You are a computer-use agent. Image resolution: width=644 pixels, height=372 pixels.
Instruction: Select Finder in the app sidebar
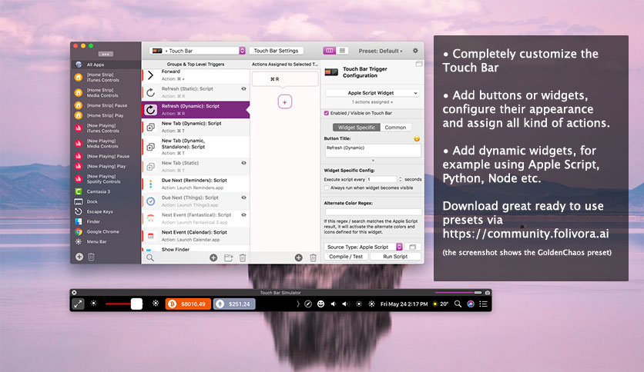106,221
